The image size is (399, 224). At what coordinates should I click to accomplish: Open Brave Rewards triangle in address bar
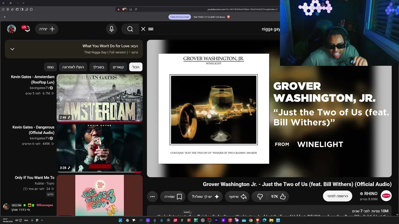pyautogui.click(x=118, y=9)
